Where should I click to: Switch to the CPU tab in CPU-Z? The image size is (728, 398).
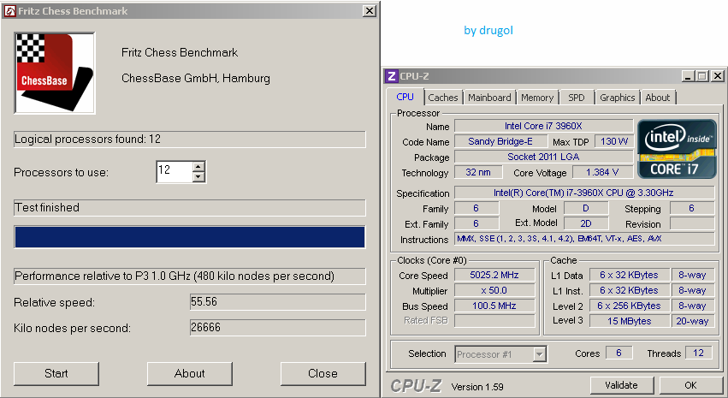[405, 97]
